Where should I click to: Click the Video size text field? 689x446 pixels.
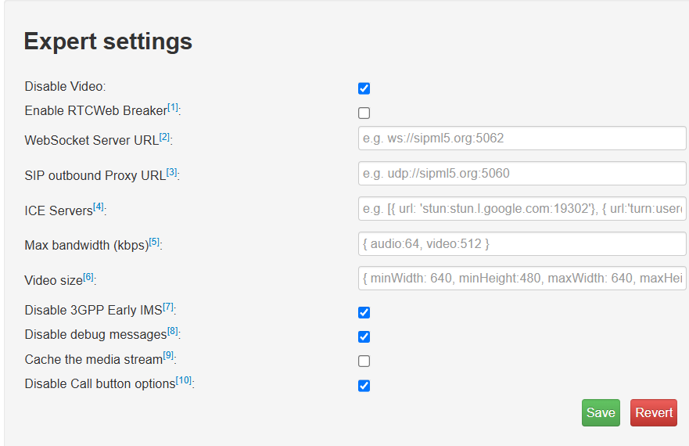522,278
